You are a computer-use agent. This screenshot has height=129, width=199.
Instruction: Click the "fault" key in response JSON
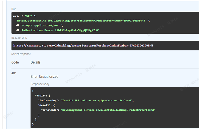tap(40, 96)
